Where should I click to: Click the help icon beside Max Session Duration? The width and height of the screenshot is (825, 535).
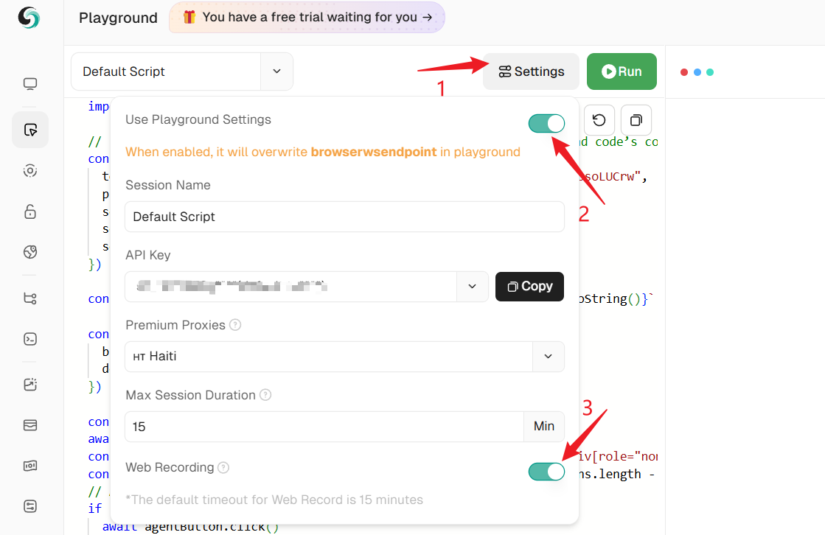(265, 395)
